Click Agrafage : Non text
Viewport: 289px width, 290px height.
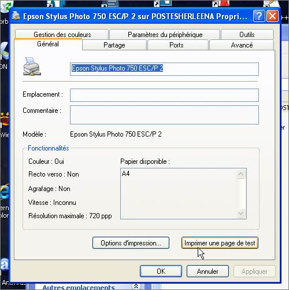(49, 189)
